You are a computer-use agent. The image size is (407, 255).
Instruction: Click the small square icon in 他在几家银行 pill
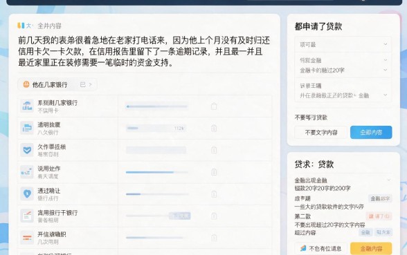point(83,84)
